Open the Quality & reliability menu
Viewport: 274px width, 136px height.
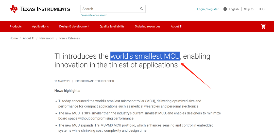click(112, 26)
